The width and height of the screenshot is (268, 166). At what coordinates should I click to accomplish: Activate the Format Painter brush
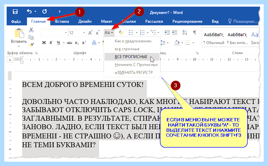(x=31, y=45)
